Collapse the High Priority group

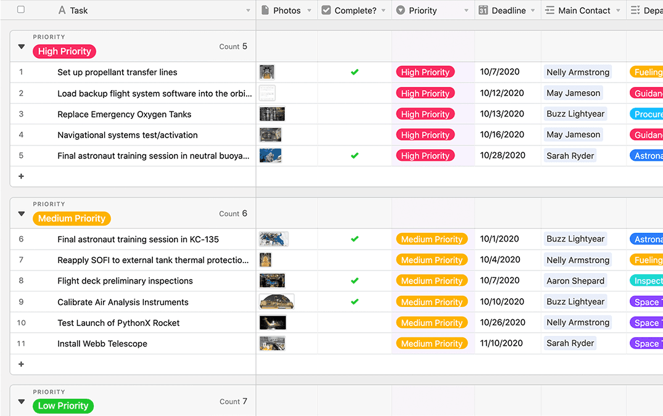[21, 46]
